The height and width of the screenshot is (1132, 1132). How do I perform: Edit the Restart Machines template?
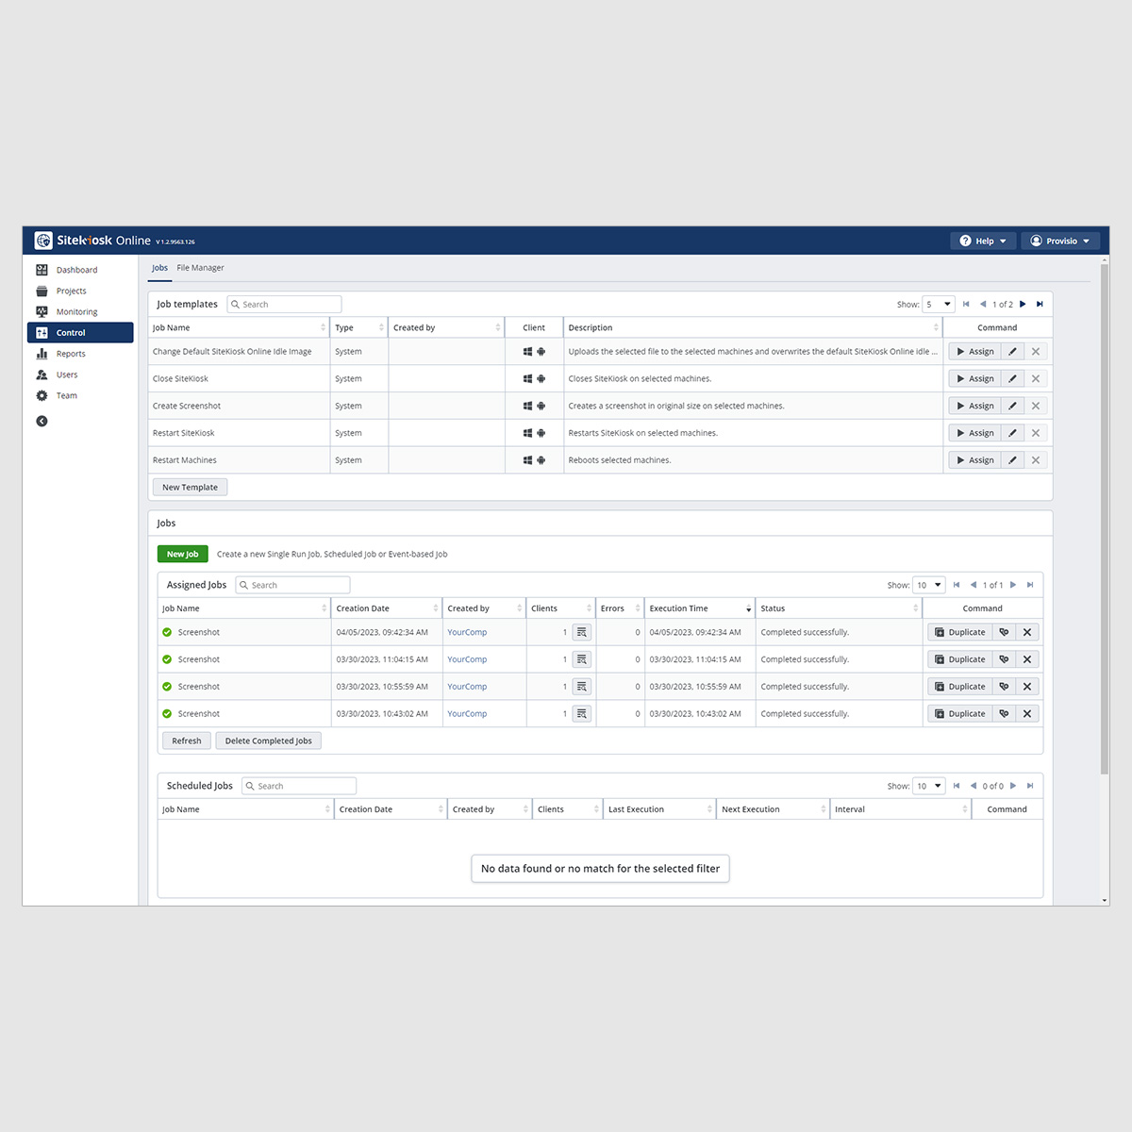click(1012, 460)
